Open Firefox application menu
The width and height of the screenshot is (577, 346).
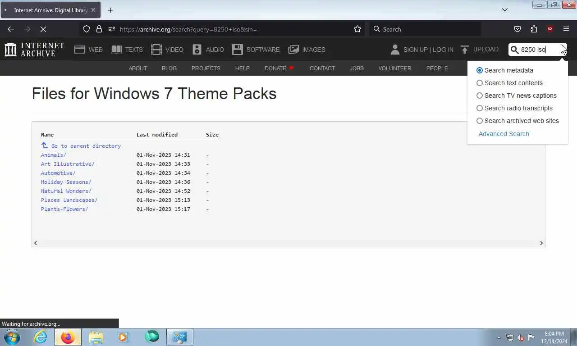566,29
